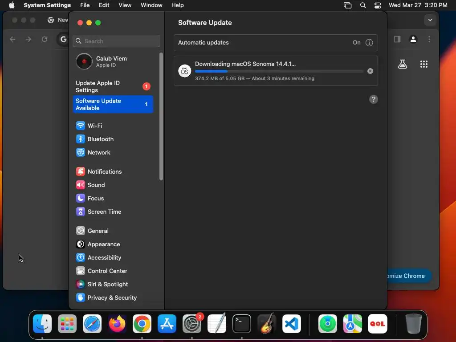Click Chrome back arrow
Viewport: 456px width, 342px height.
click(12, 39)
